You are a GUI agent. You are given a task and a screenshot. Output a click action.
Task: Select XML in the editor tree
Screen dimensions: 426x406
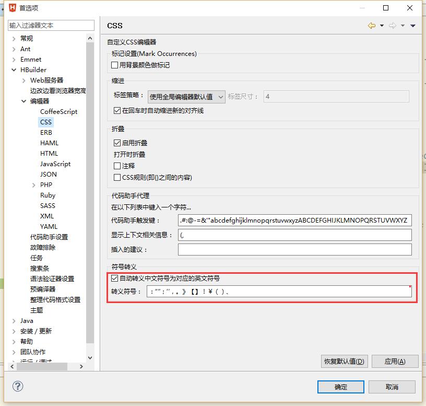47,216
